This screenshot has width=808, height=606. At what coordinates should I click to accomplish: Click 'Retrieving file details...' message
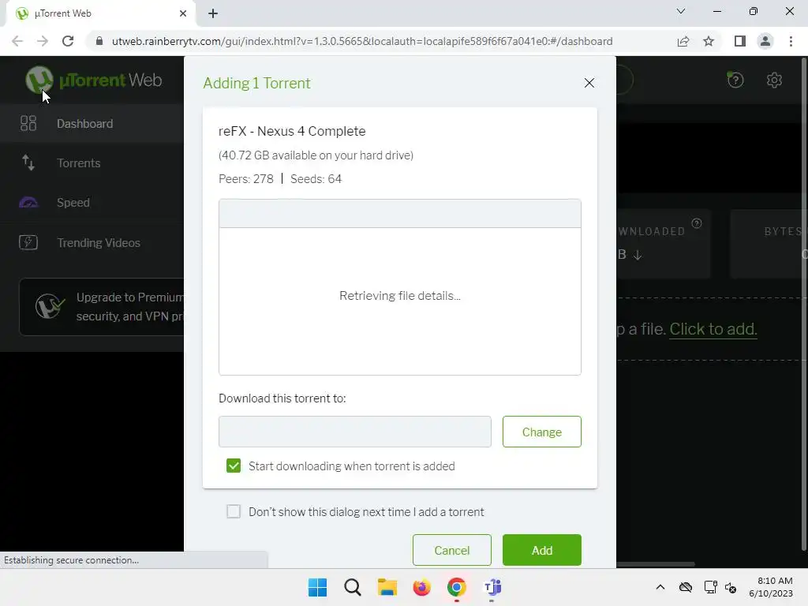tap(400, 296)
